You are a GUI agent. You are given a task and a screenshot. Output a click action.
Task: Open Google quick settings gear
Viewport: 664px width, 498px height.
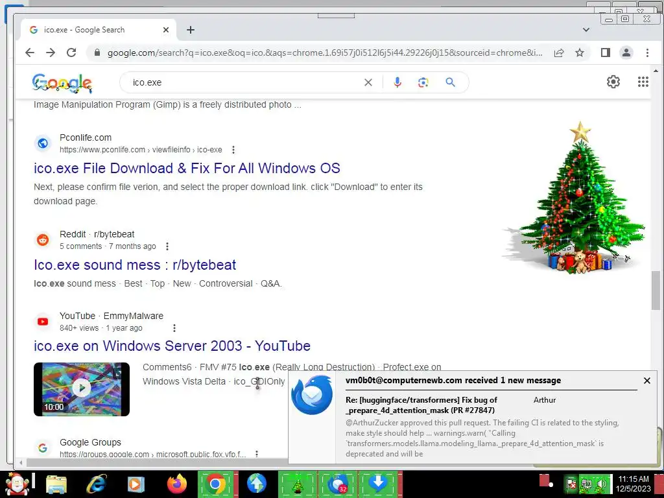613,82
